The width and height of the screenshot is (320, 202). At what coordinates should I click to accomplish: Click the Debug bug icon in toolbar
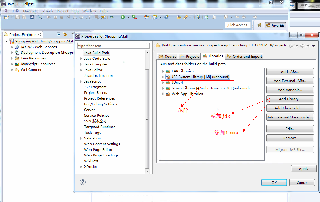(x=112, y=17)
